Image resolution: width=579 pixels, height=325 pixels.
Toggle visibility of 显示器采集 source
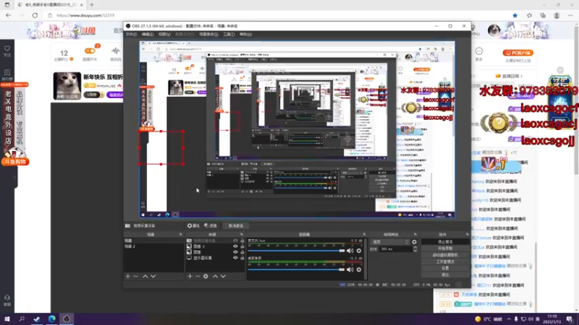235,258
